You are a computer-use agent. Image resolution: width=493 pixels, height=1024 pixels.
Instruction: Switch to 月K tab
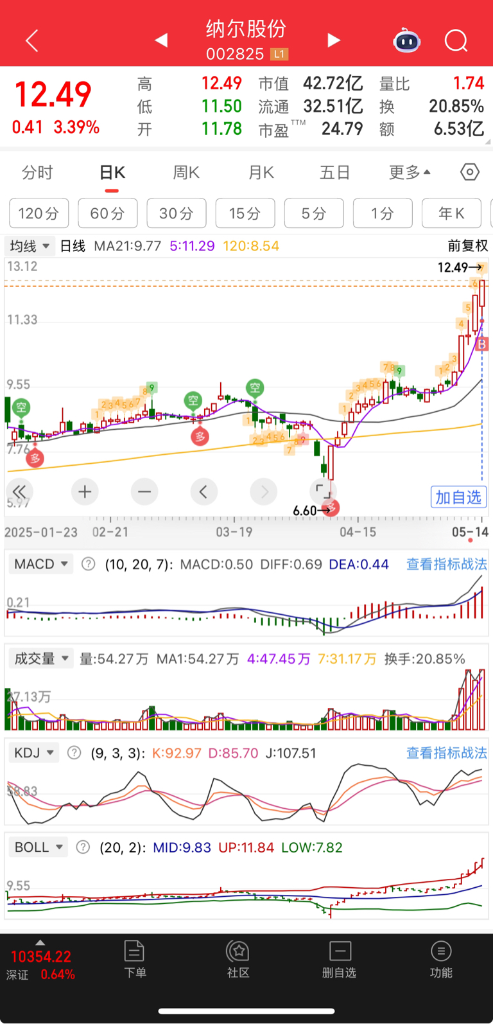(261, 172)
